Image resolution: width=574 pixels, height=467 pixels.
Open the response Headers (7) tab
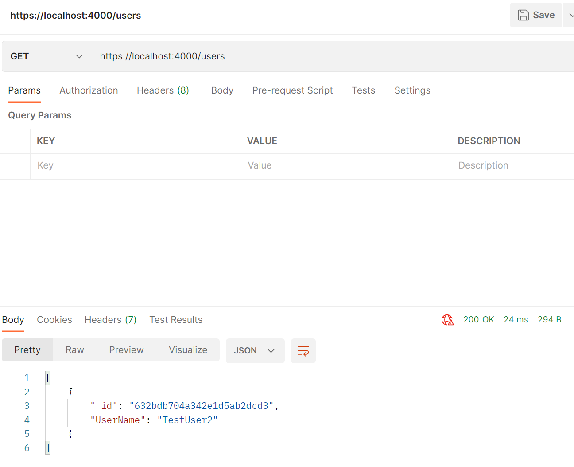[111, 320]
